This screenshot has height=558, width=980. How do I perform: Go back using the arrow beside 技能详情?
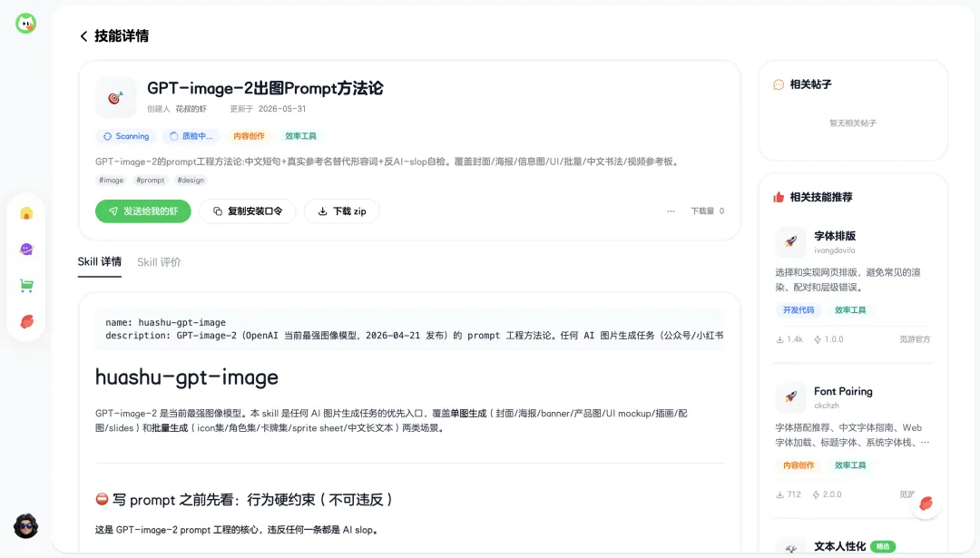click(83, 36)
